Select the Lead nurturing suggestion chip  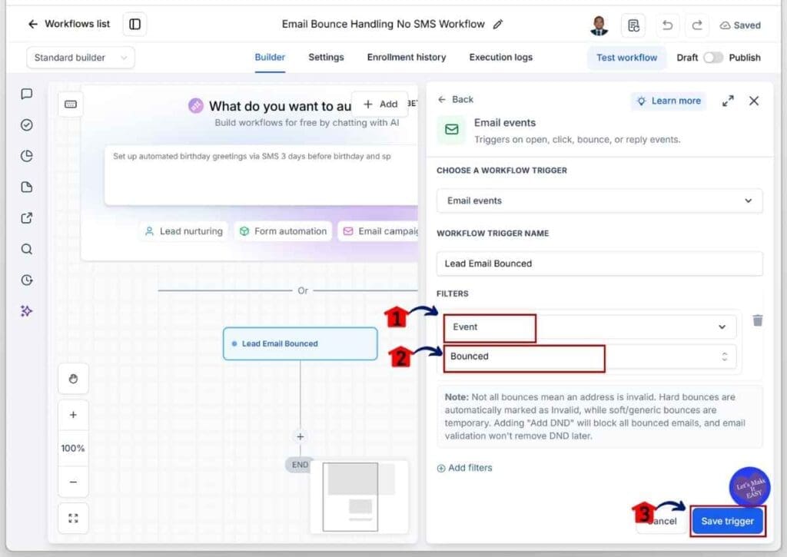184,231
